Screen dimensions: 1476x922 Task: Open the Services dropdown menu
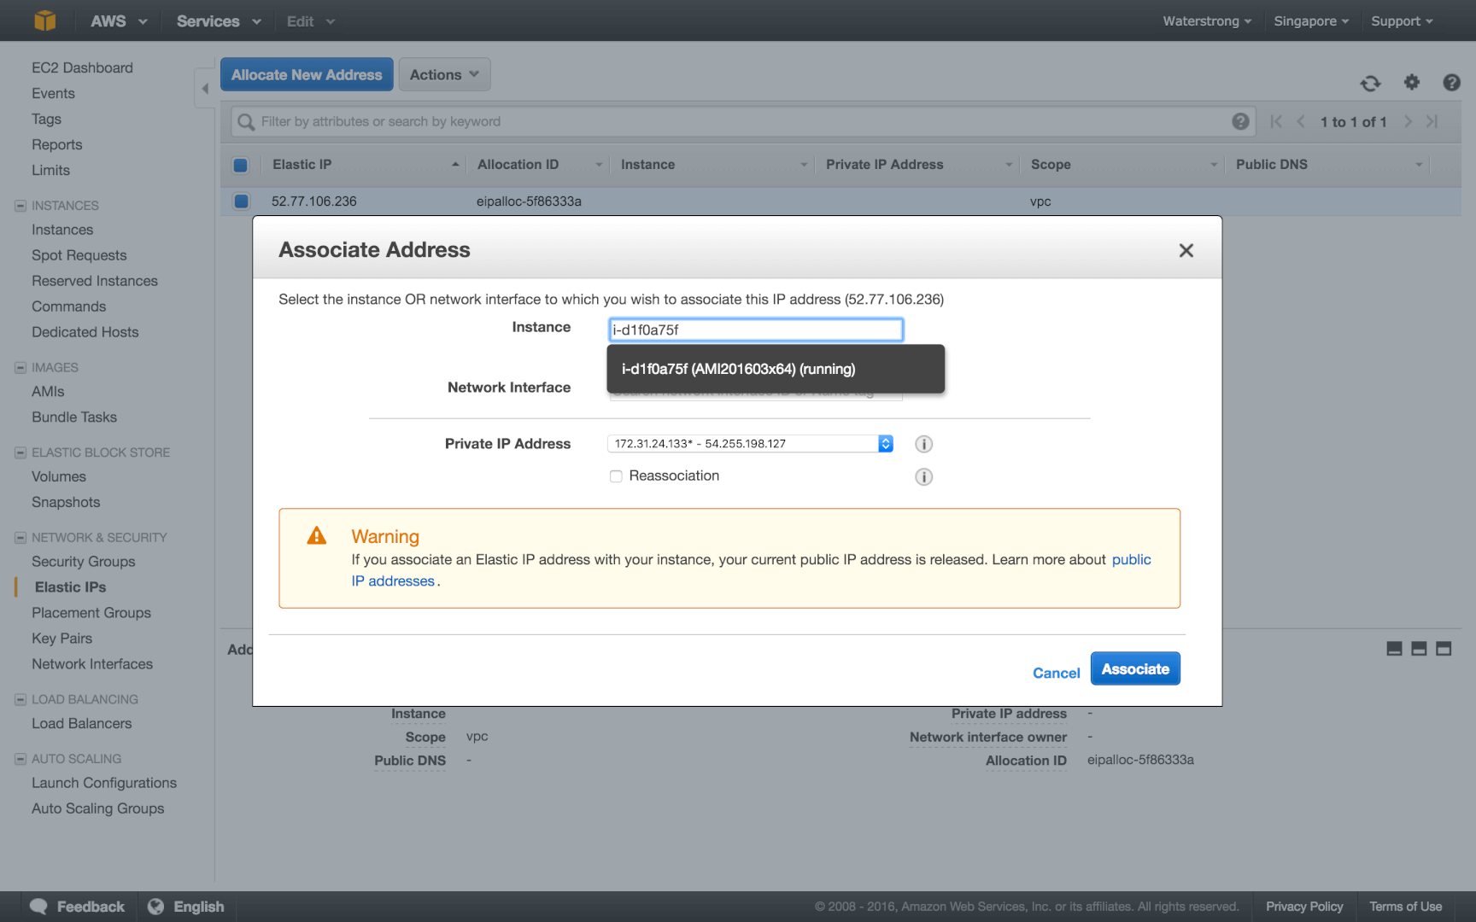coord(219,21)
